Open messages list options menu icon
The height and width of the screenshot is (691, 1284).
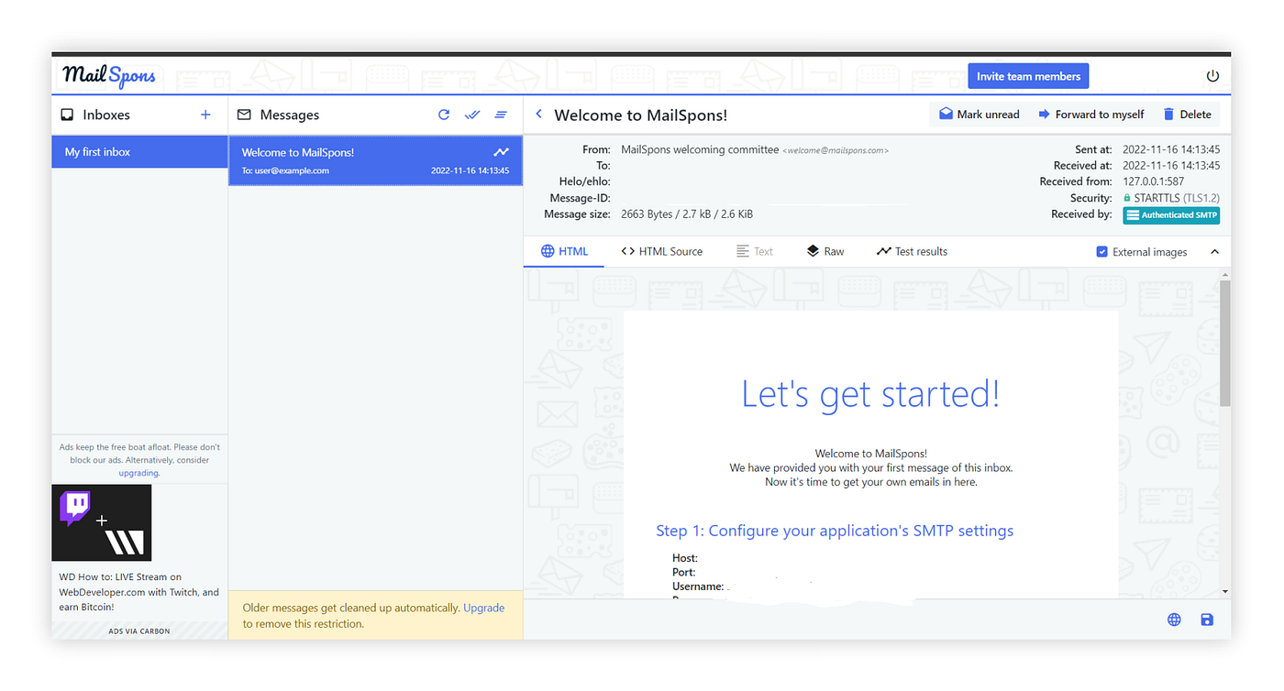pos(501,115)
